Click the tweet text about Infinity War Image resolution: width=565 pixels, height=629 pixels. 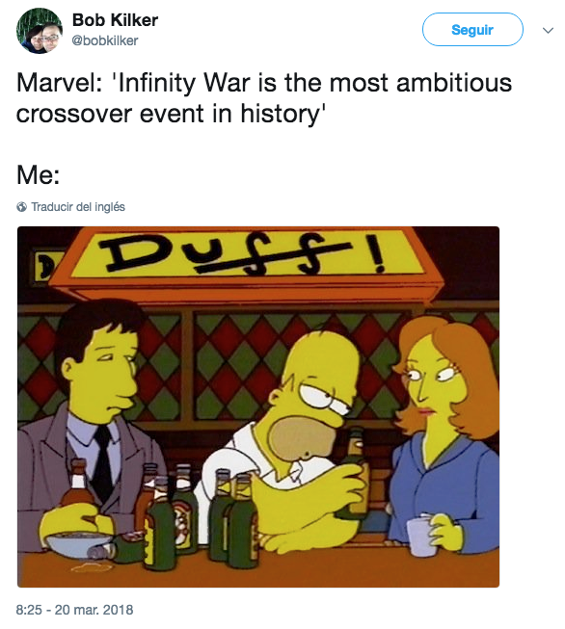[264, 98]
